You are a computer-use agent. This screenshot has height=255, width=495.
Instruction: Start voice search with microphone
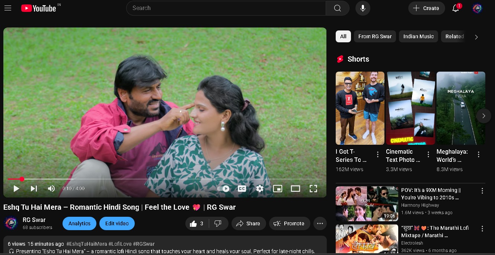point(363,8)
